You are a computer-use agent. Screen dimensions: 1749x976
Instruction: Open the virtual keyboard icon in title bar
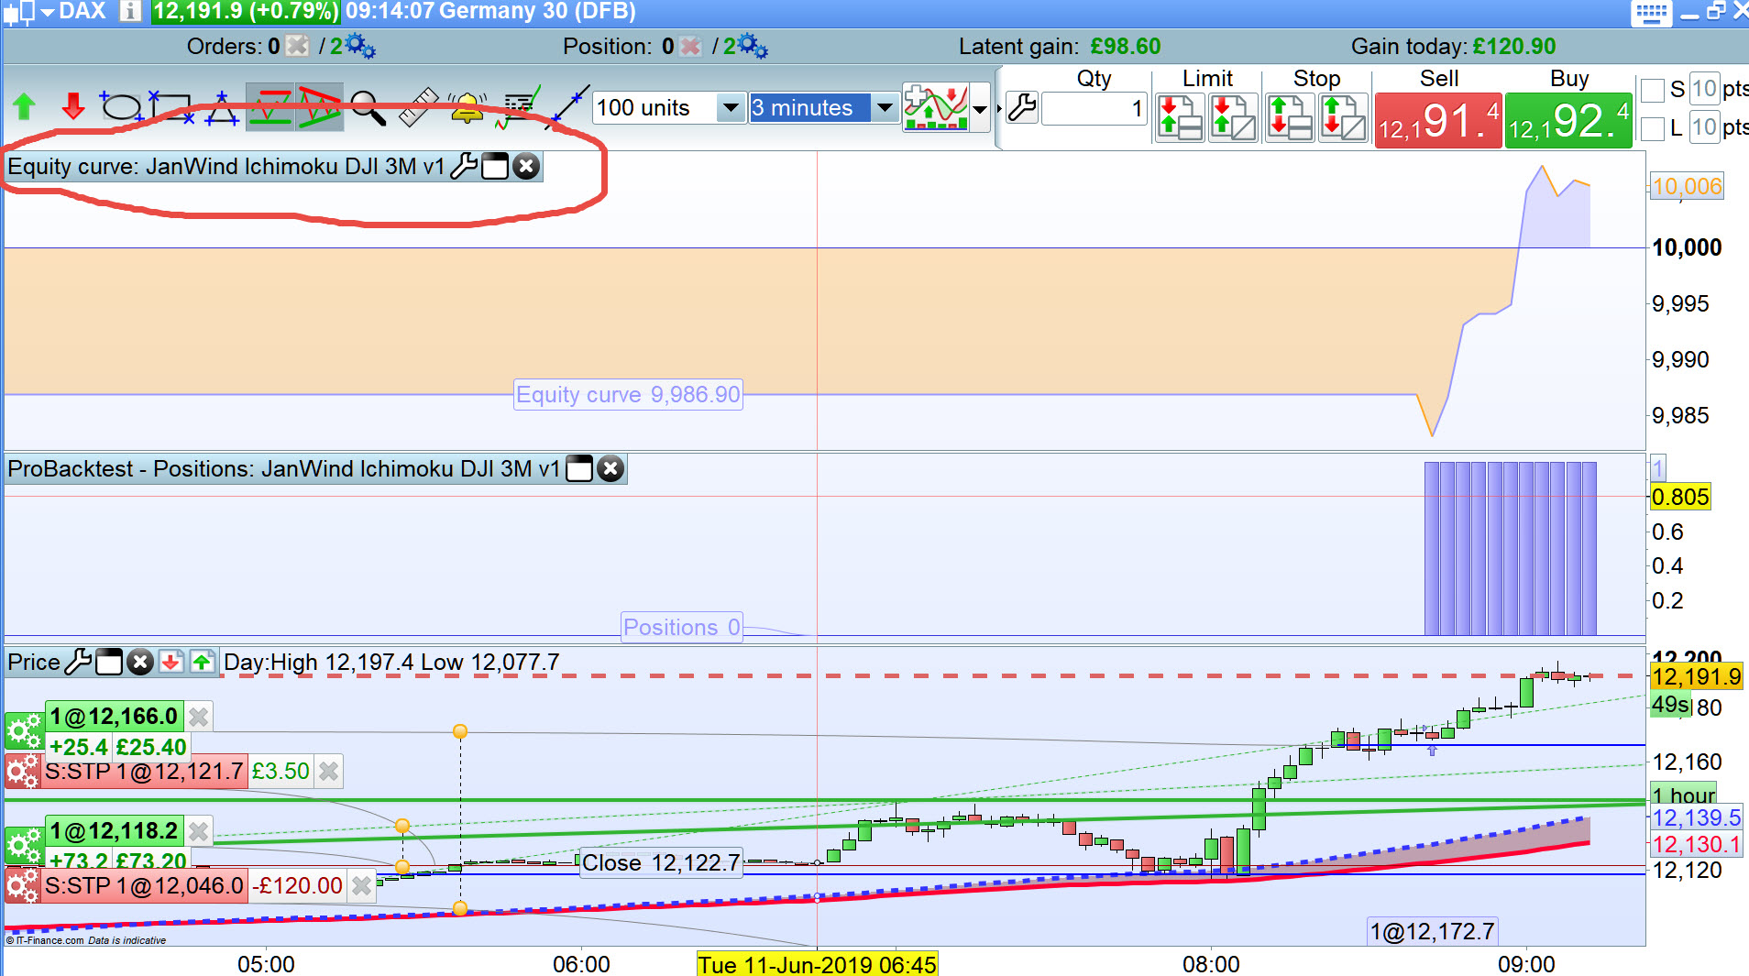coord(1651,13)
